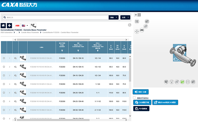198x123 pixels.
Task: Click the cell 'DN 25 / DN 40'
Action: (x=78, y=101)
